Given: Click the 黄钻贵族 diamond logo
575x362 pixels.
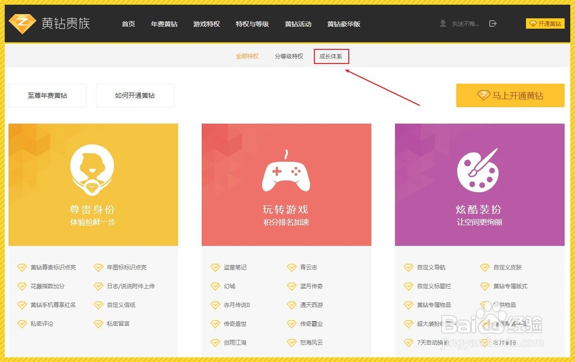Looking at the screenshot, I should tap(22, 24).
